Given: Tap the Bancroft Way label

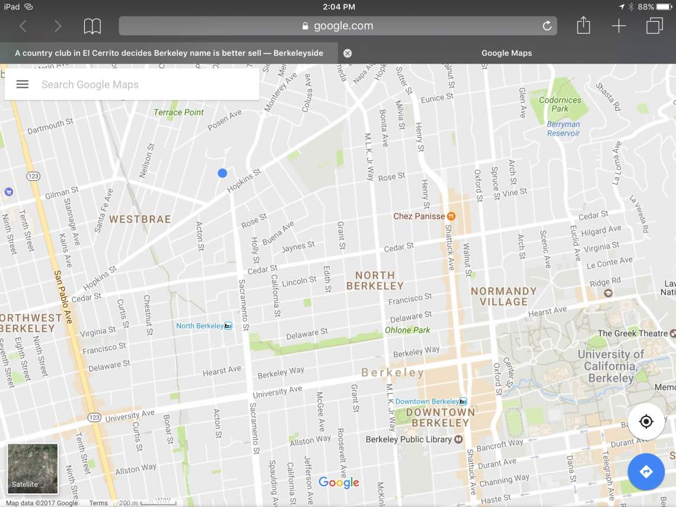Looking at the screenshot, I should [x=500, y=445].
